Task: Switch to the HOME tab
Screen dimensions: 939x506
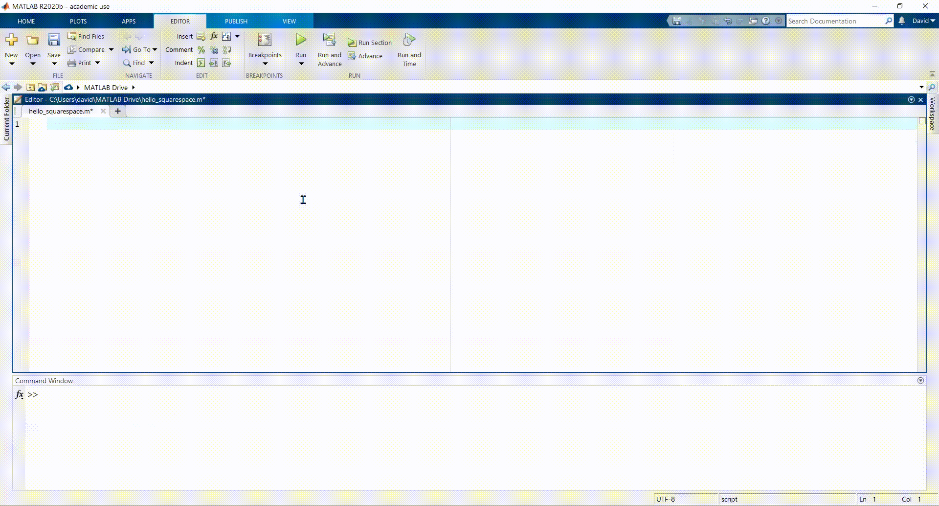Action: [x=26, y=21]
